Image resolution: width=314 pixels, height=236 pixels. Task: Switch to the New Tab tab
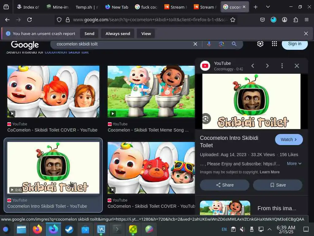pyautogui.click(x=117, y=7)
